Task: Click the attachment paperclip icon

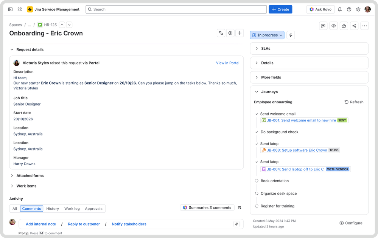Action: tap(236, 224)
